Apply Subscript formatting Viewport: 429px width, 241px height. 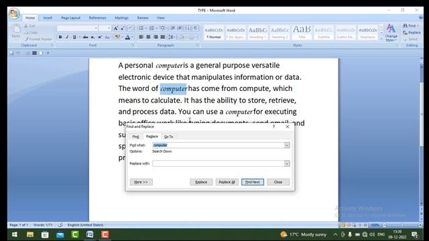[93, 37]
